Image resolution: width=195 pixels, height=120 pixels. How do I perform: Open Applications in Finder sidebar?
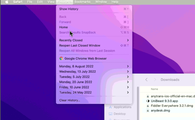coord(120,107)
